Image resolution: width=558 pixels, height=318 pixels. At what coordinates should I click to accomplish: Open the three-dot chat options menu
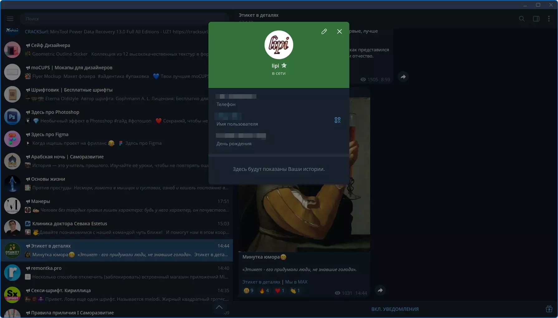coord(549,19)
